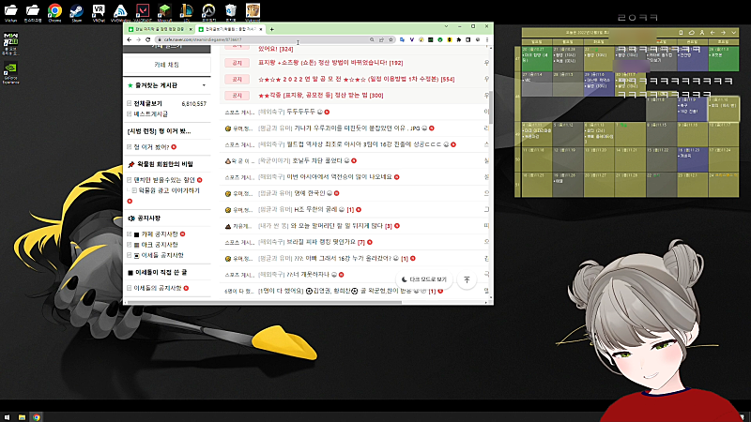Screen dimensions: 751x422
Task: Open Chrome's tab search chevron
Action: point(446,26)
